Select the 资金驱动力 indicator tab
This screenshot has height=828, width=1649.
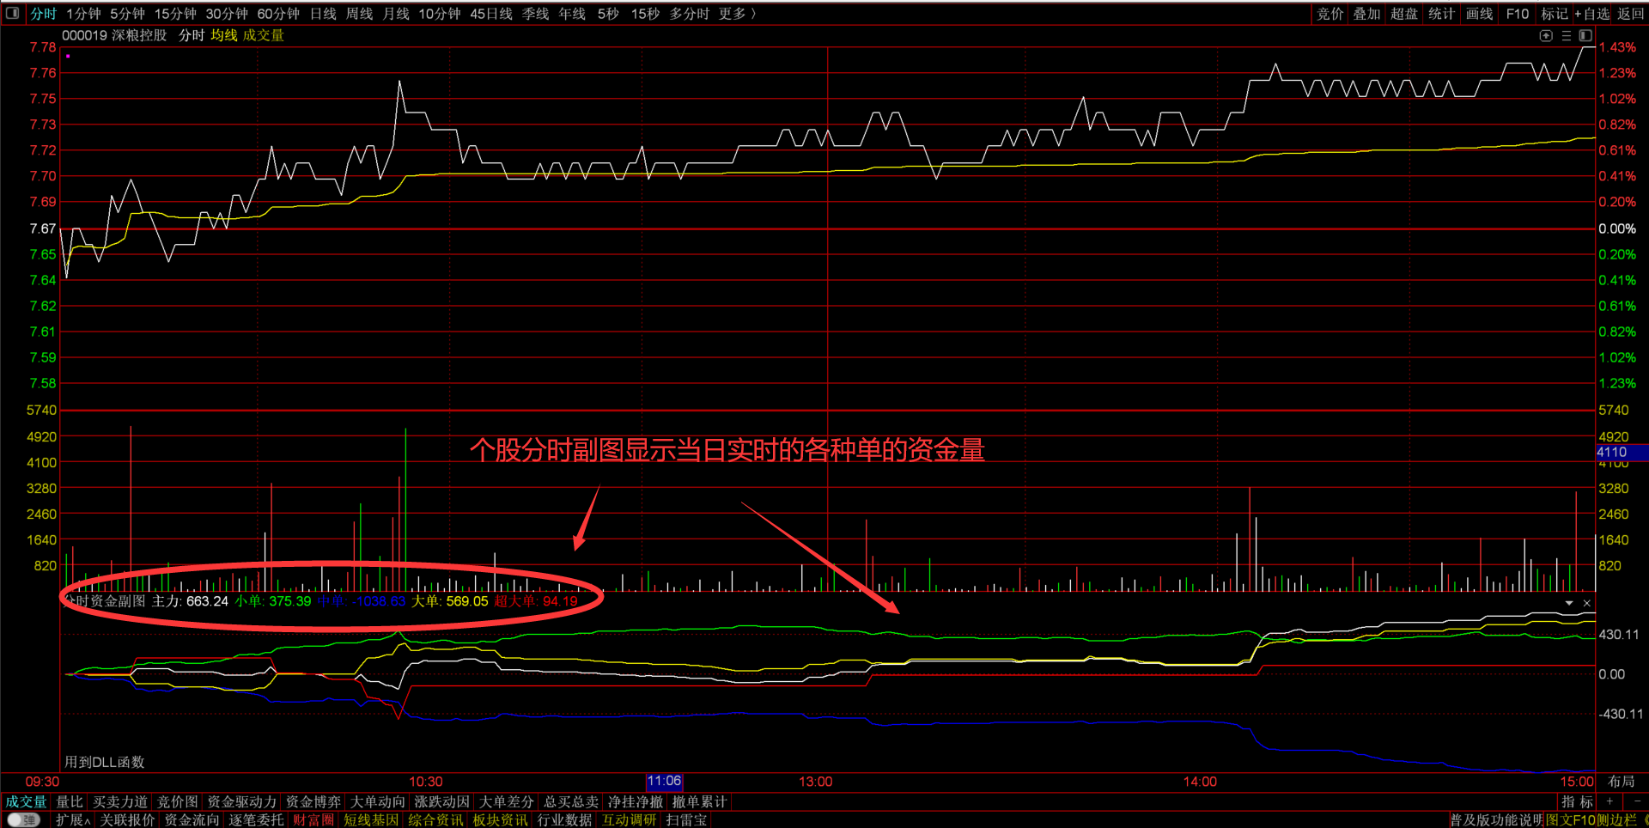[242, 801]
